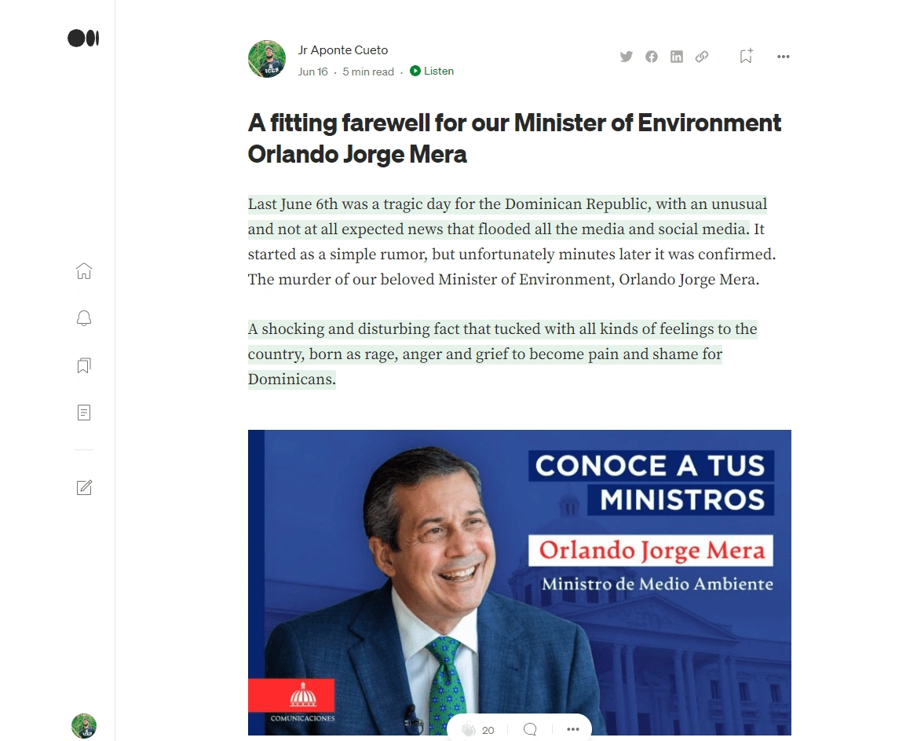Open the three-dot more options menu beside bookmark
Image resolution: width=917 pixels, height=741 pixels.
pos(784,57)
